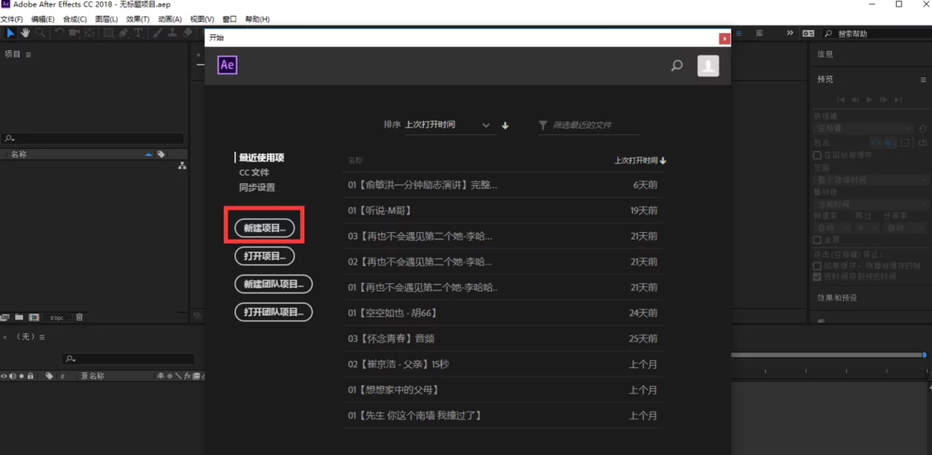Image resolution: width=932 pixels, height=455 pixels.
Task: Open the 效果(T) menu
Action: 138,19
